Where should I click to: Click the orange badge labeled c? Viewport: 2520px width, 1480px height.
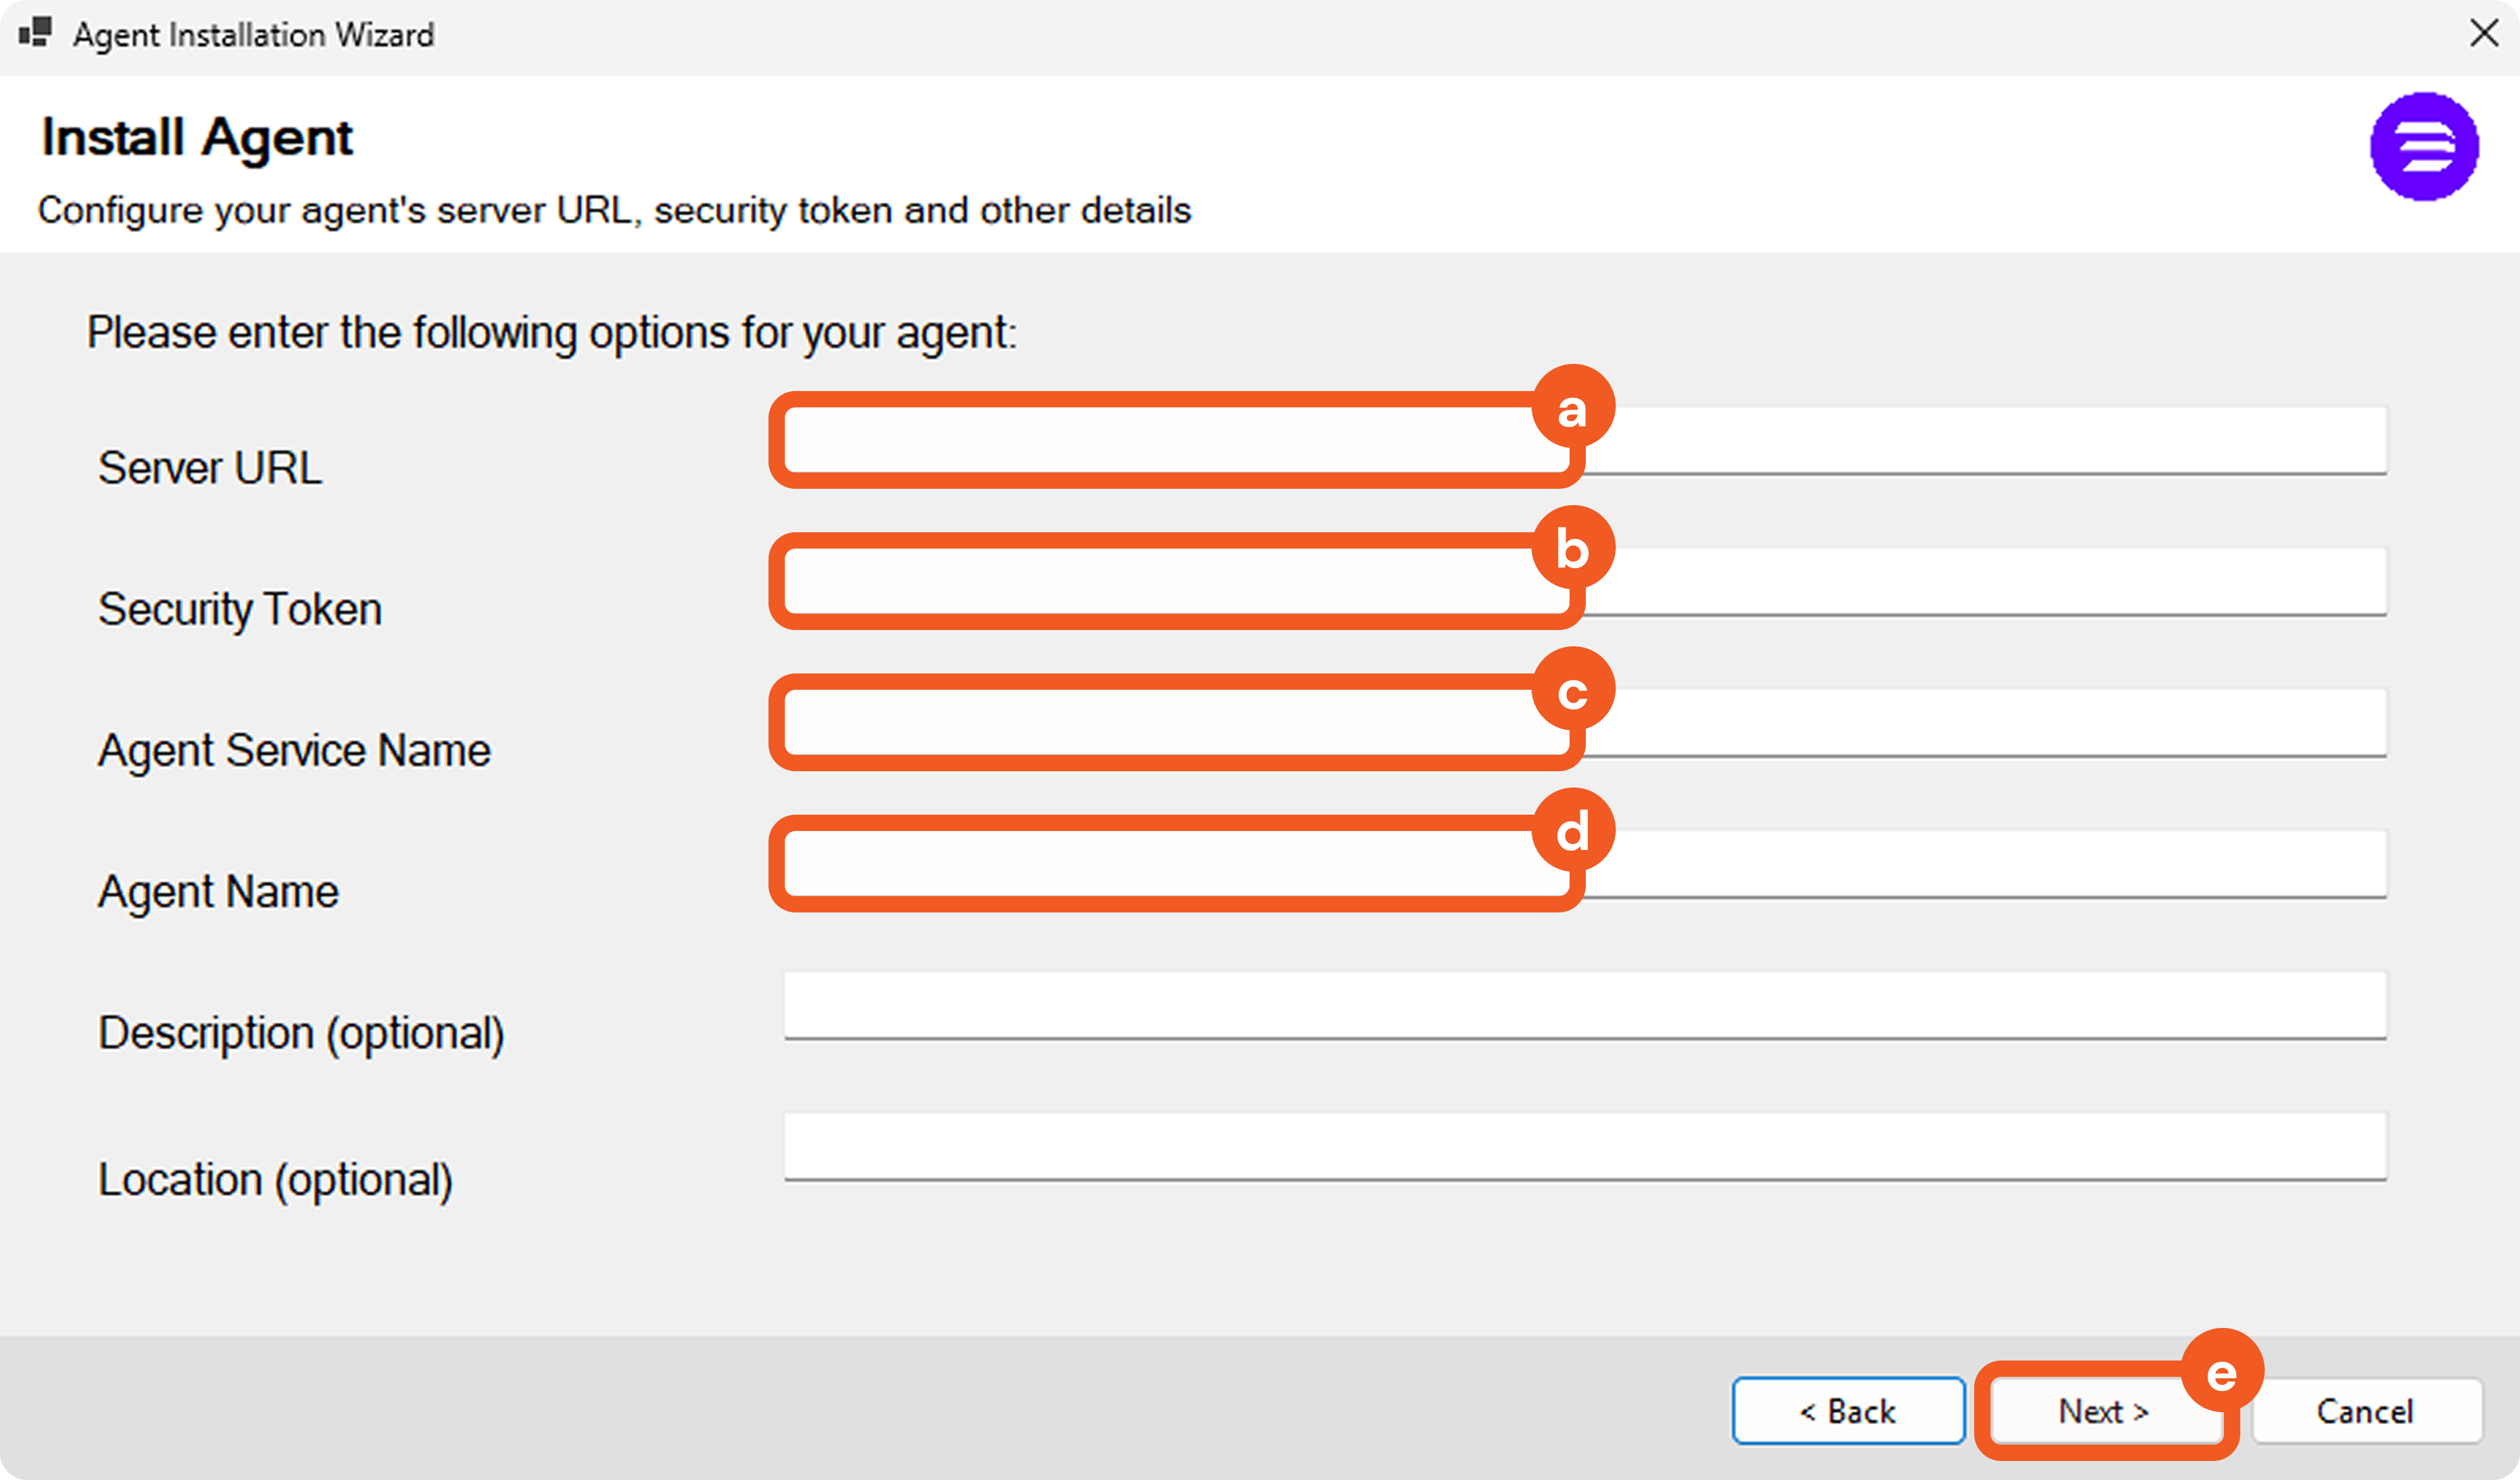click(x=1572, y=690)
